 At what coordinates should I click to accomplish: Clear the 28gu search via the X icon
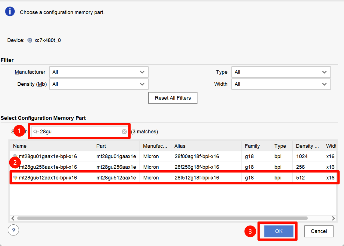124,131
